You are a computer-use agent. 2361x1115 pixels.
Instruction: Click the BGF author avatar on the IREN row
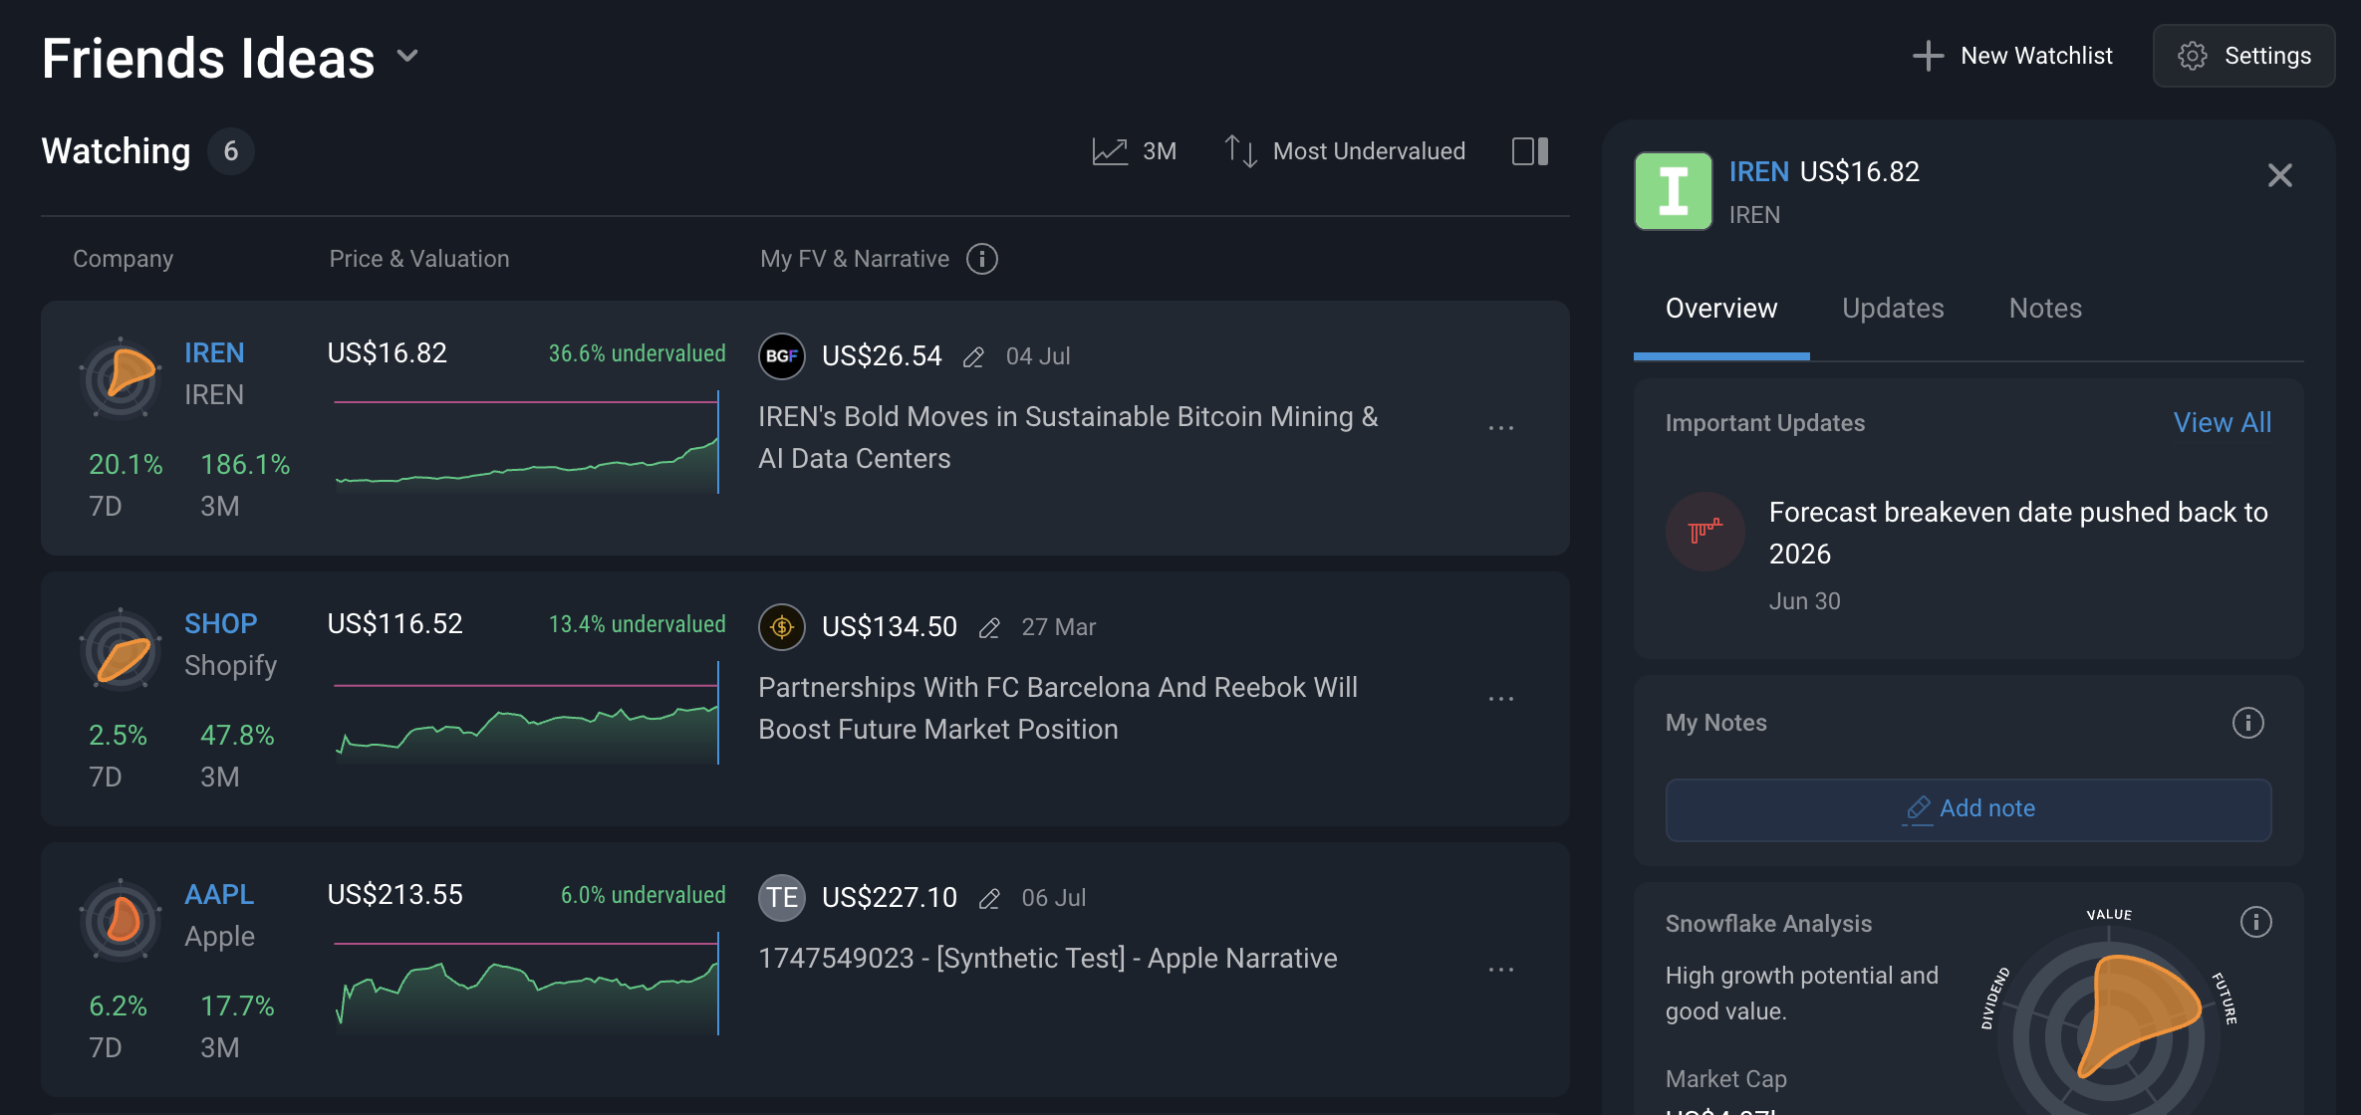pyautogui.click(x=782, y=356)
